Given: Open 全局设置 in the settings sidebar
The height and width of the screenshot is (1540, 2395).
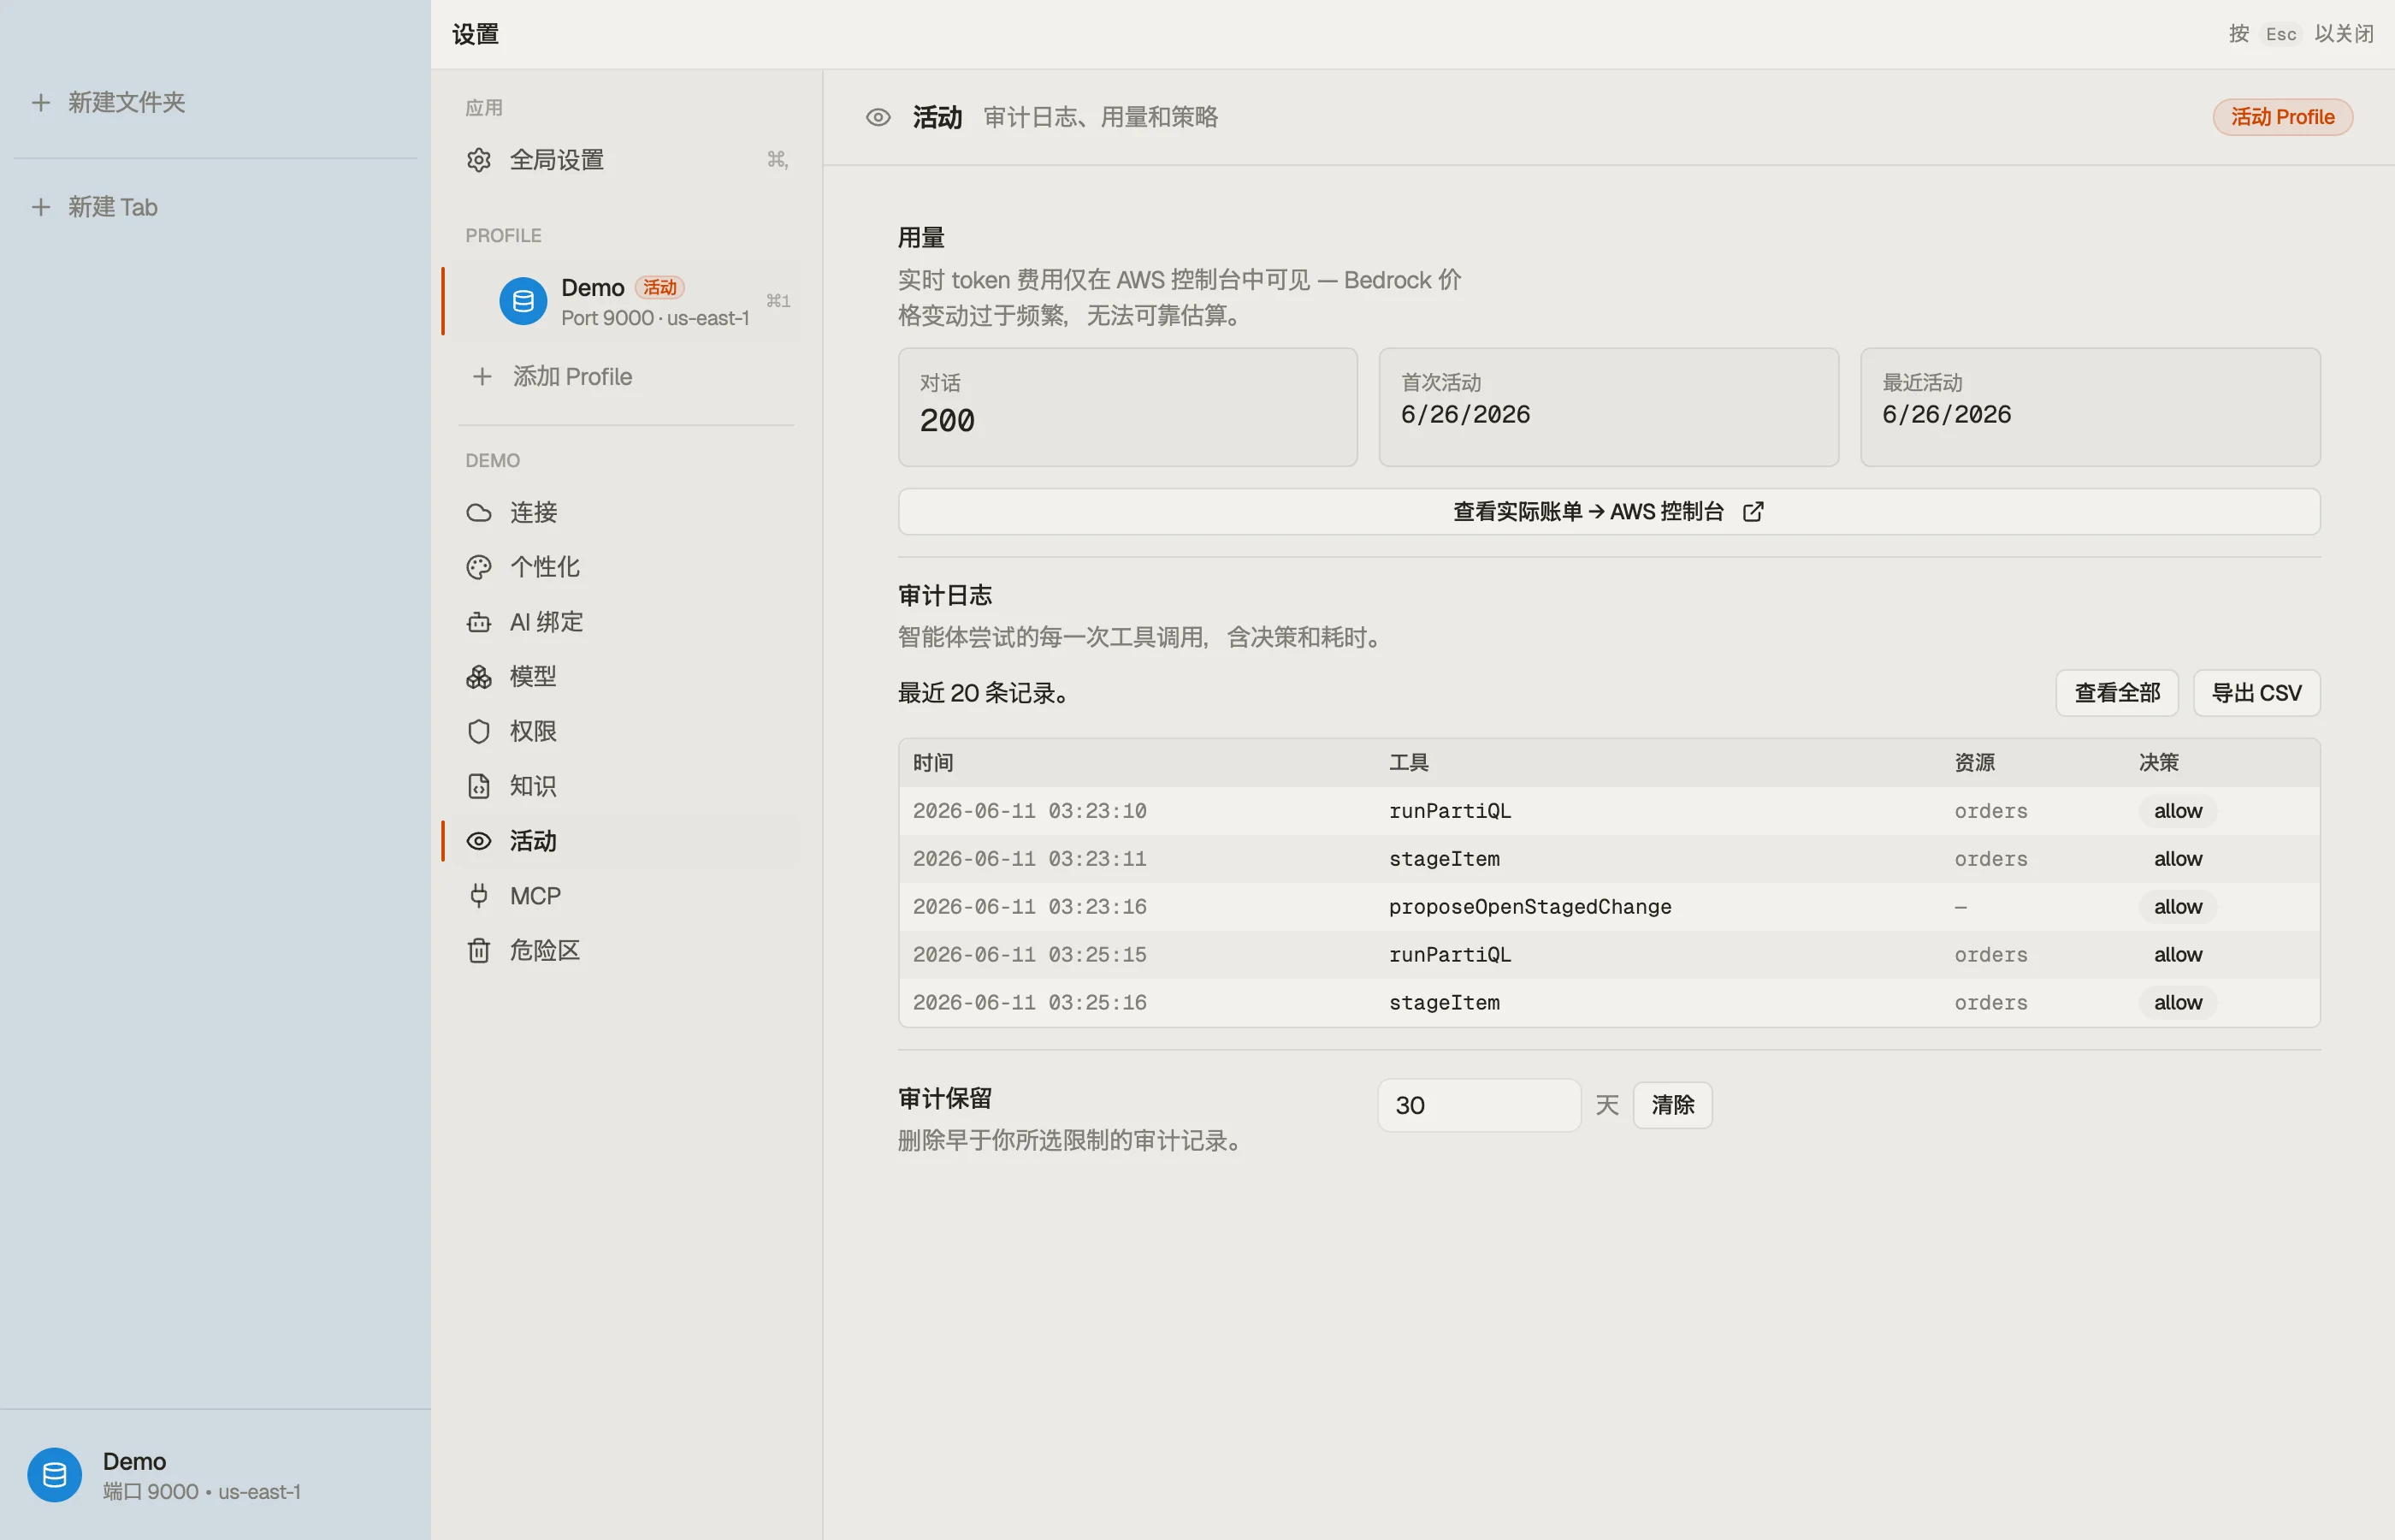Looking at the screenshot, I should coord(627,160).
